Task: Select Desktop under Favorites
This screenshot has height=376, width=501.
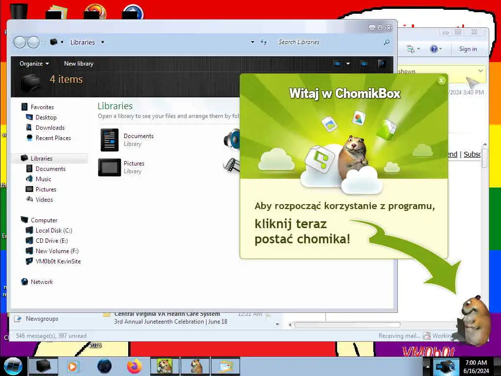Action: (46, 117)
